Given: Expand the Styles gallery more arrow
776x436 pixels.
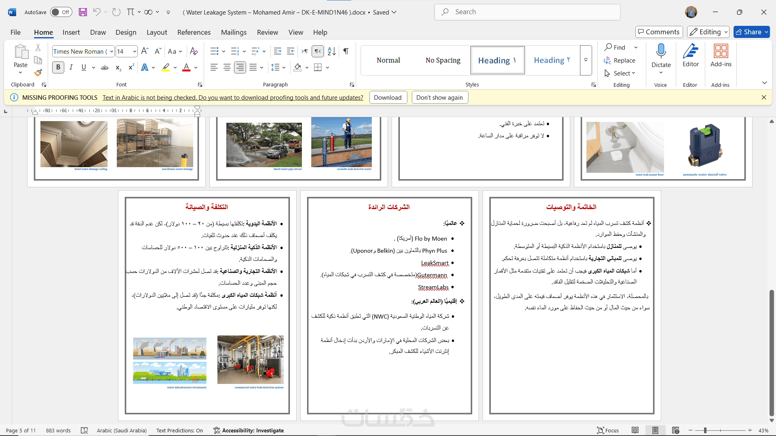Looking at the screenshot, I should [x=586, y=60].
